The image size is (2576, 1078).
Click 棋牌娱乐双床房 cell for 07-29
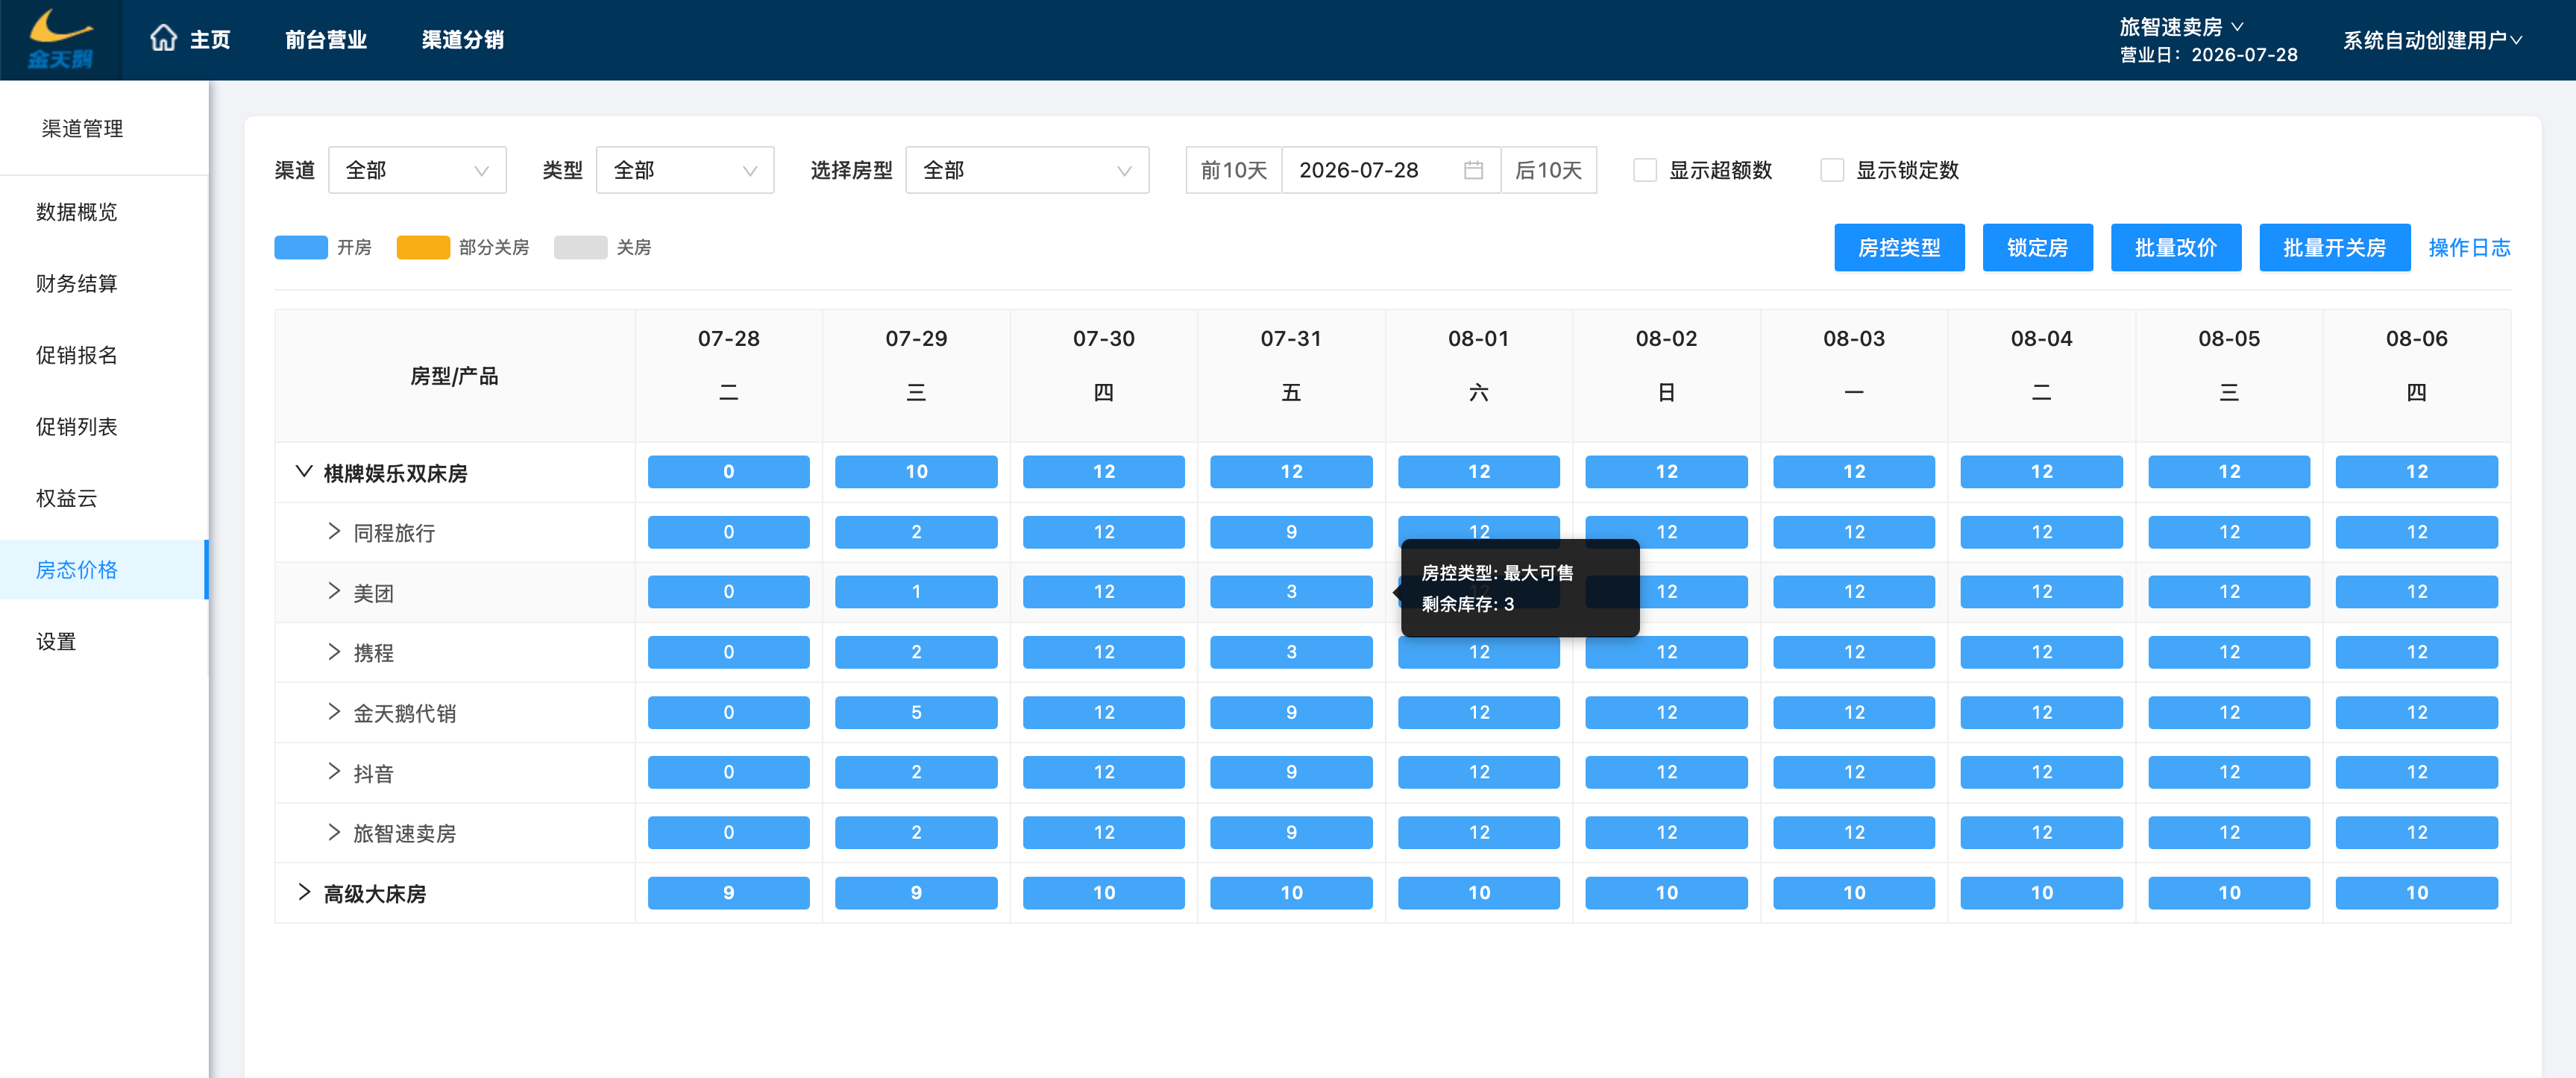(x=916, y=472)
